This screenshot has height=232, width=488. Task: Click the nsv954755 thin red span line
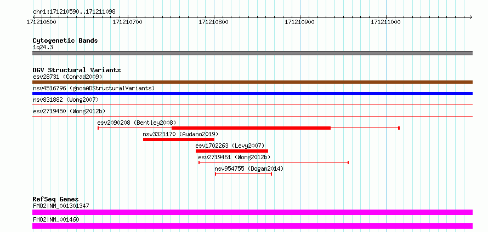tap(243, 174)
